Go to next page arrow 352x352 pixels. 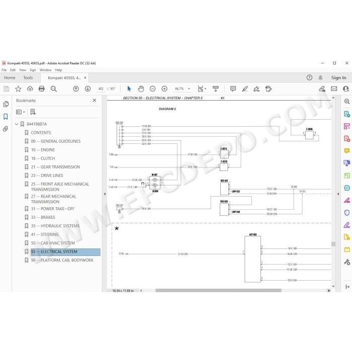(x=88, y=89)
